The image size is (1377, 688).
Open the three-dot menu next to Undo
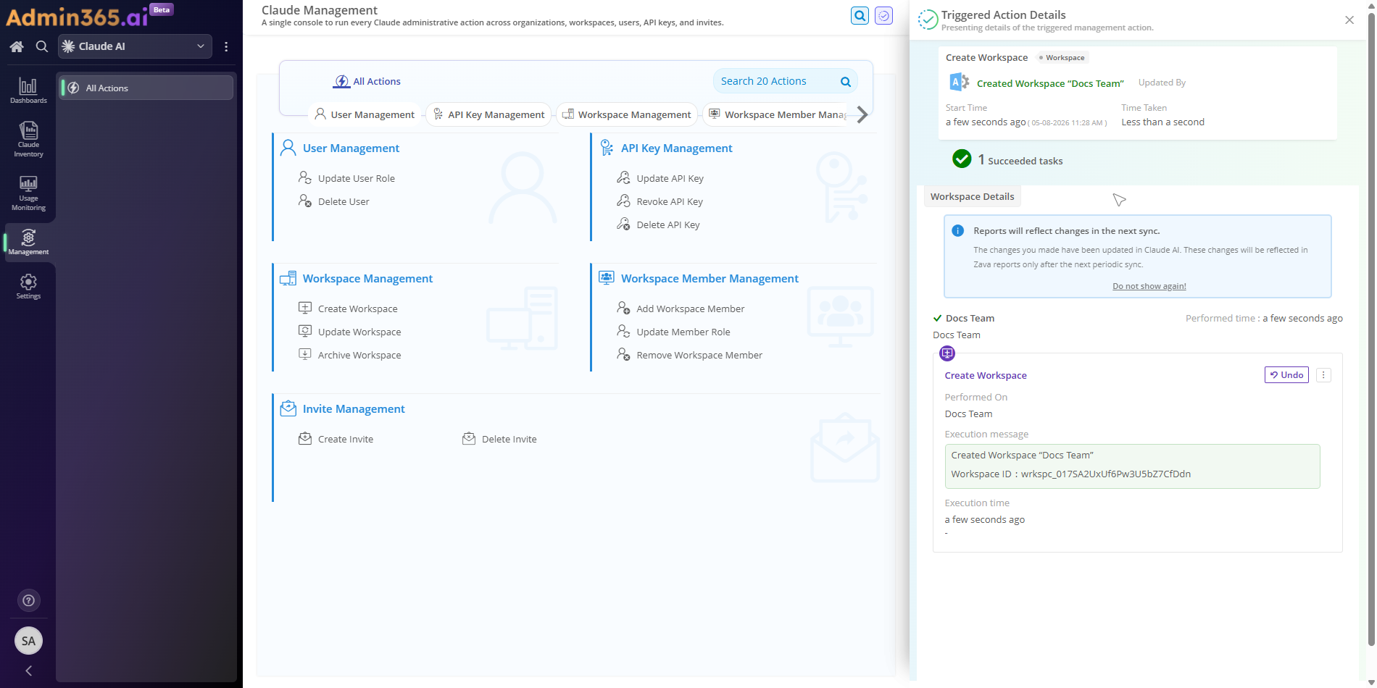(1323, 374)
